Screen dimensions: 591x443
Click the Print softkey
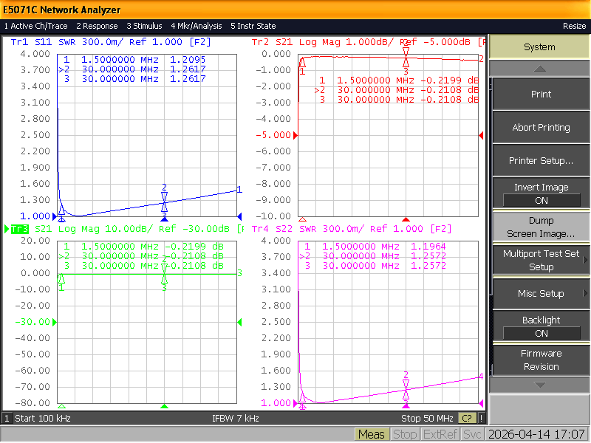(x=541, y=95)
